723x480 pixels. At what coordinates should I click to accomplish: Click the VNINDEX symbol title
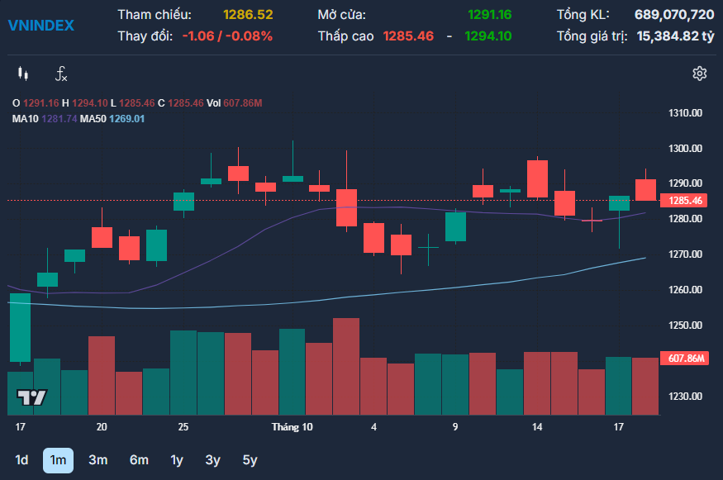(x=40, y=26)
